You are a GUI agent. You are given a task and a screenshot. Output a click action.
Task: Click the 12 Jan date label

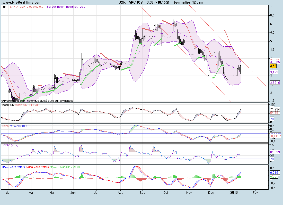point(197,2)
